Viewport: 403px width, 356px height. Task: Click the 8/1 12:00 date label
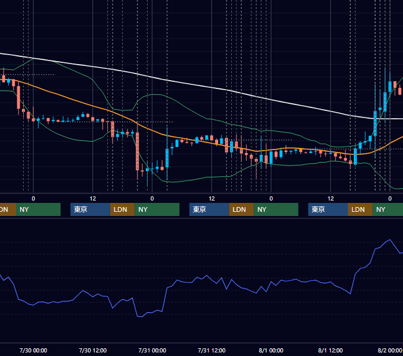coord(330,350)
